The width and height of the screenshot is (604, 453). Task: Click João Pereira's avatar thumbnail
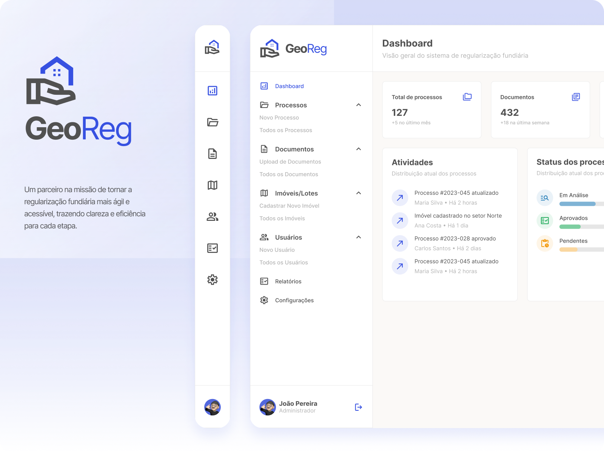(x=268, y=407)
